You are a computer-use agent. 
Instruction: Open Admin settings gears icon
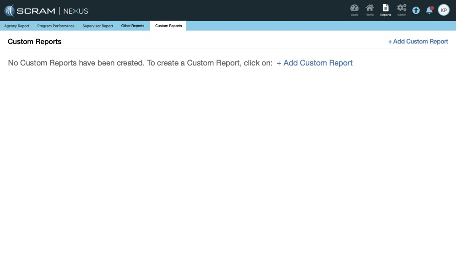point(402,8)
